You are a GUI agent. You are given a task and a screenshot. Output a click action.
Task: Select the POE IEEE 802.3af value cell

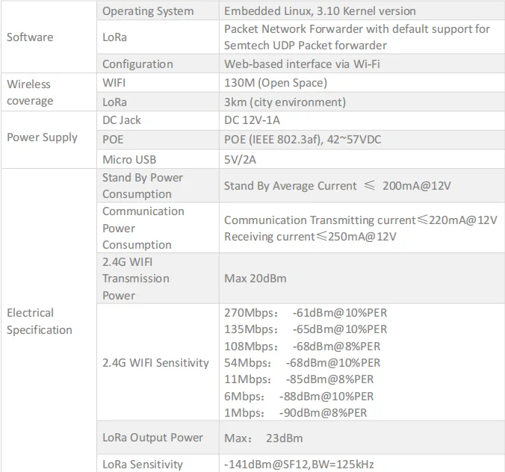pos(362,140)
